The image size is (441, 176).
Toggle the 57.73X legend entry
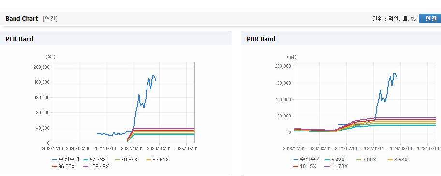pyautogui.click(x=94, y=160)
